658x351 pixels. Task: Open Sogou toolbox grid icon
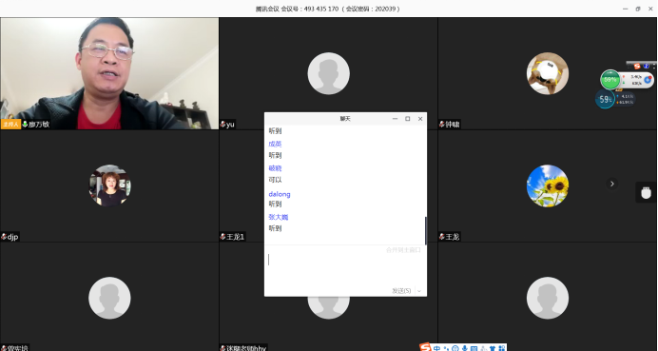[x=502, y=348]
